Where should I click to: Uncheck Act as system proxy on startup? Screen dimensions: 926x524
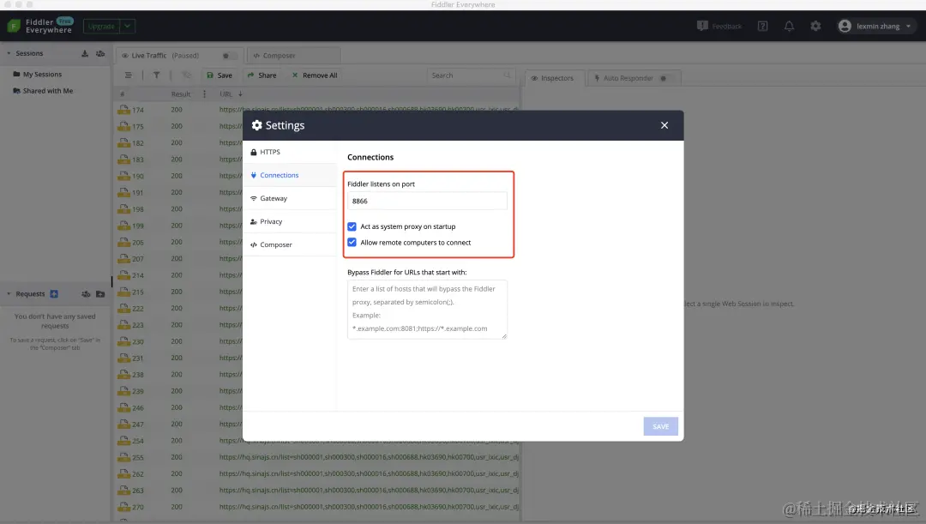pos(352,226)
